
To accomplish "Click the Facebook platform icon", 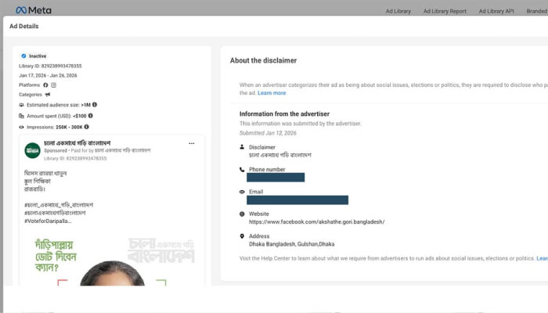I will click(x=45, y=85).
